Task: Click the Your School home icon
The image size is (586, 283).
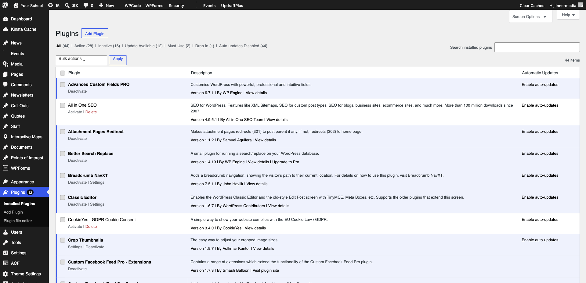Action: pyautogui.click(x=16, y=5)
